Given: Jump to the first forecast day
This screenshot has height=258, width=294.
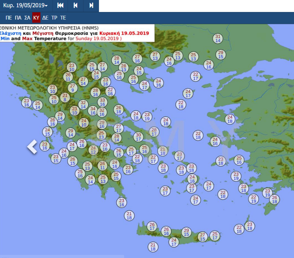Looking at the screenshot, I should tap(60, 6).
